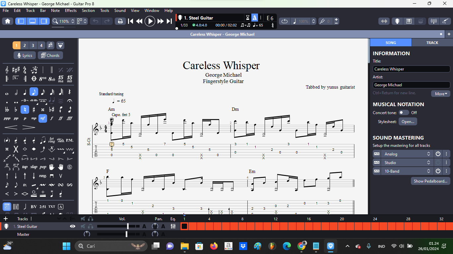Open Analog effect options menu
Viewport: 453px width, 254px height.
pos(447,154)
